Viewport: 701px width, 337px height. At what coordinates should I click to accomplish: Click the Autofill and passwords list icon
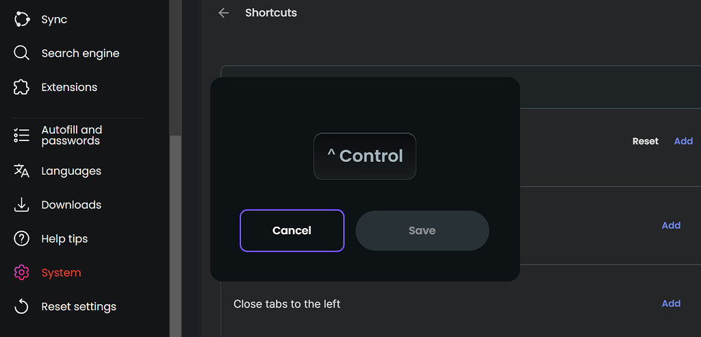(x=21, y=135)
